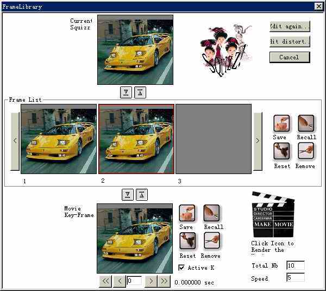
Task: Click Recall icon beside Movie Key-Frame
Action: click(211, 213)
